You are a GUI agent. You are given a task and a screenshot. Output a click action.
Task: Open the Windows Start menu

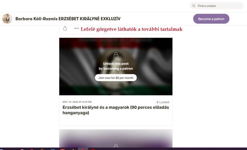2,149
